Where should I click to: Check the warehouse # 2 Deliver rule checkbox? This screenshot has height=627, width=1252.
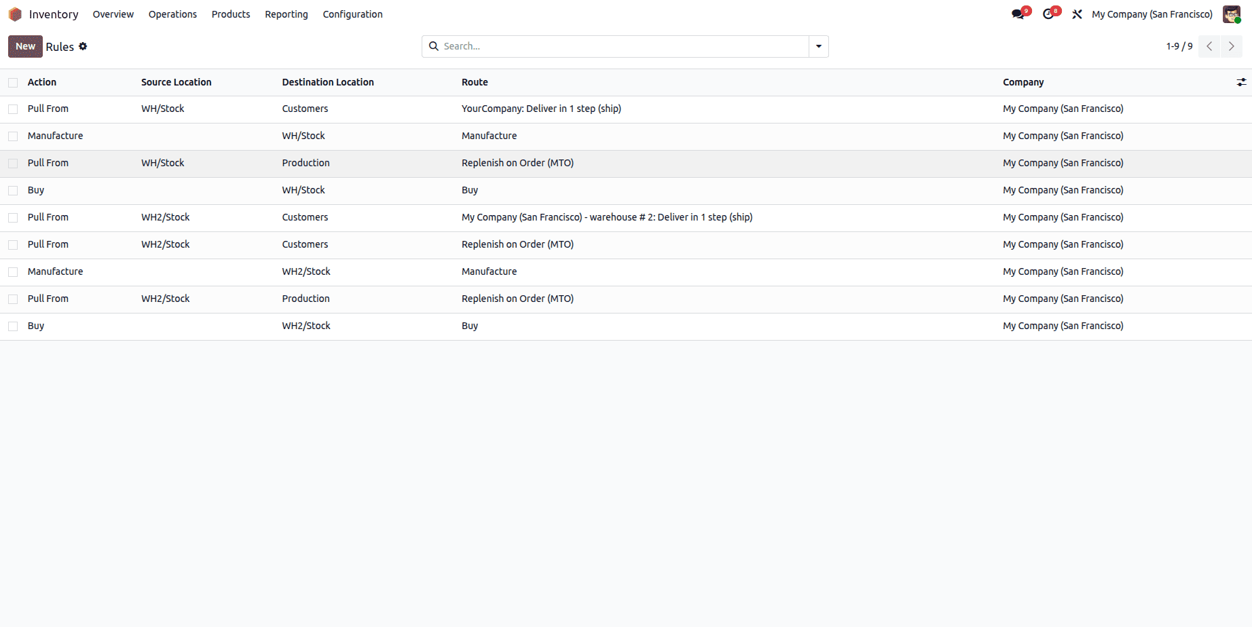[x=13, y=218]
